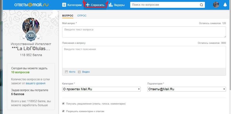Toggle Получать уведомления checkbox

63,103
